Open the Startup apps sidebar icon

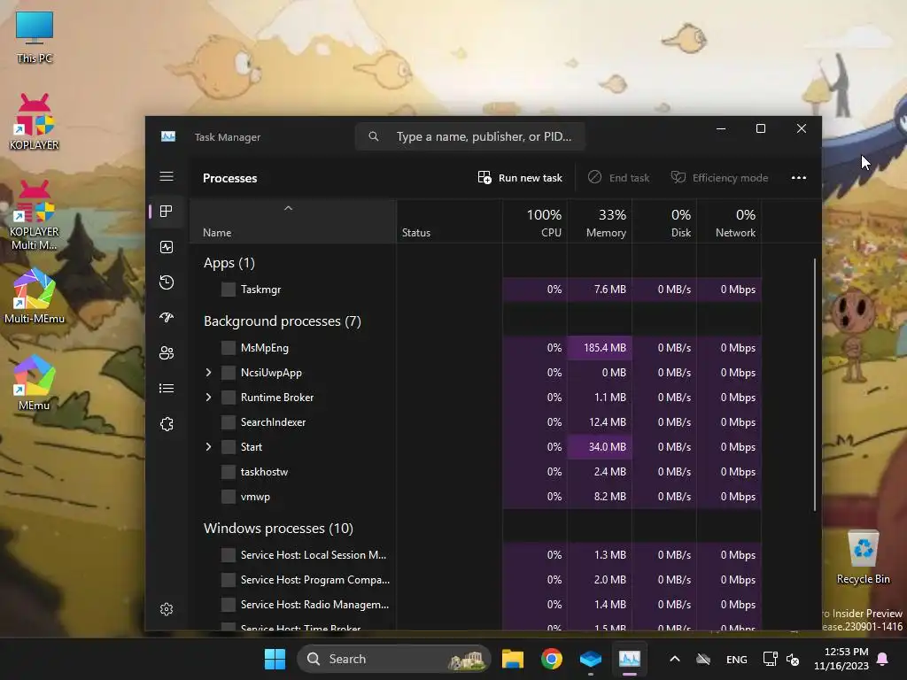coord(167,318)
